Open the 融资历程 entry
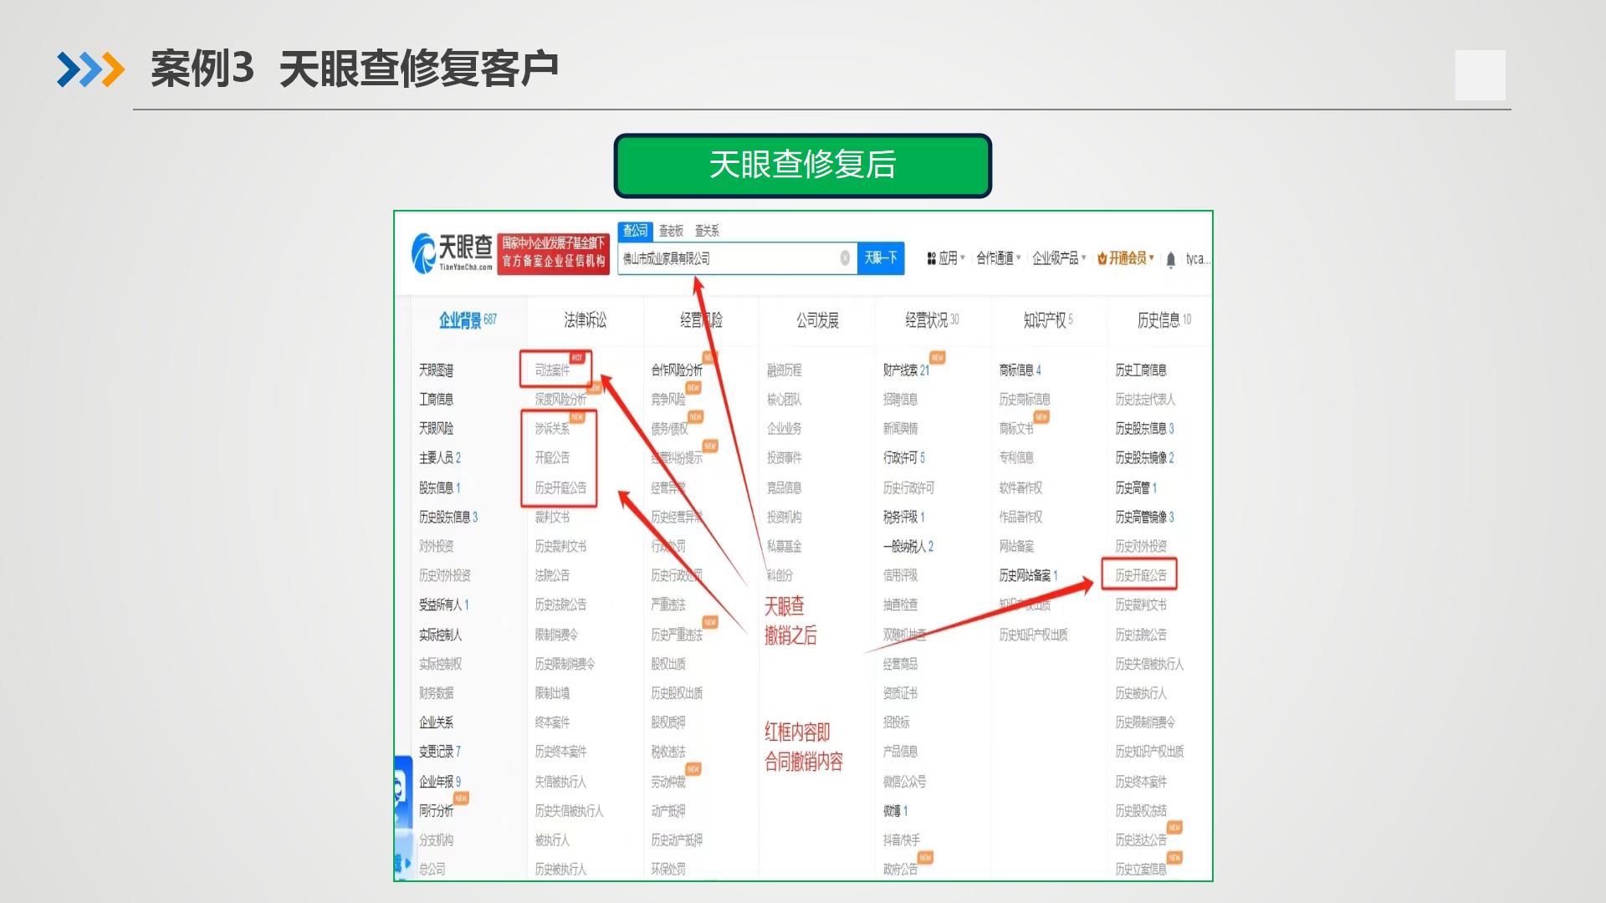1606x903 pixels. point(784,370)
